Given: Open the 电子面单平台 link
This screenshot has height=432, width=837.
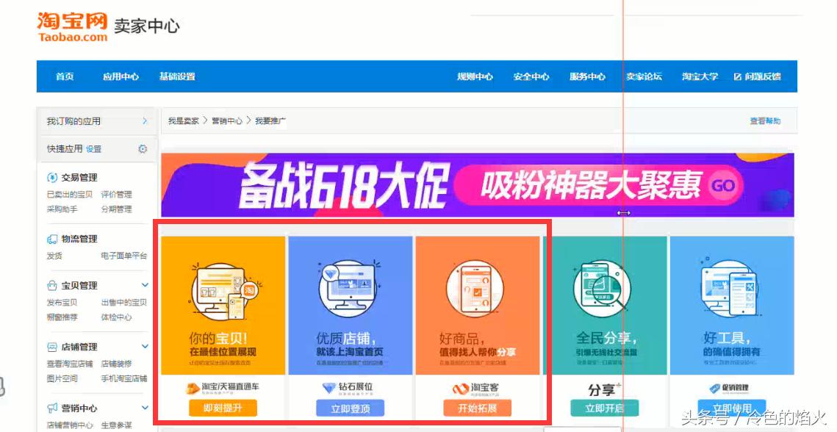Looking at the screenshot, I should pyautogui.click(x=124, y=256).
